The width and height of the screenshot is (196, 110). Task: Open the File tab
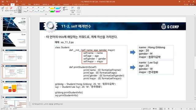pyautogui.click(x=3, y=5)
